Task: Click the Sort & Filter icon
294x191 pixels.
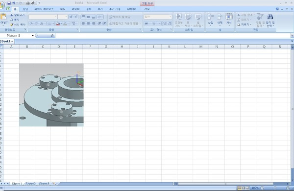Action: (x=260, y=17)
